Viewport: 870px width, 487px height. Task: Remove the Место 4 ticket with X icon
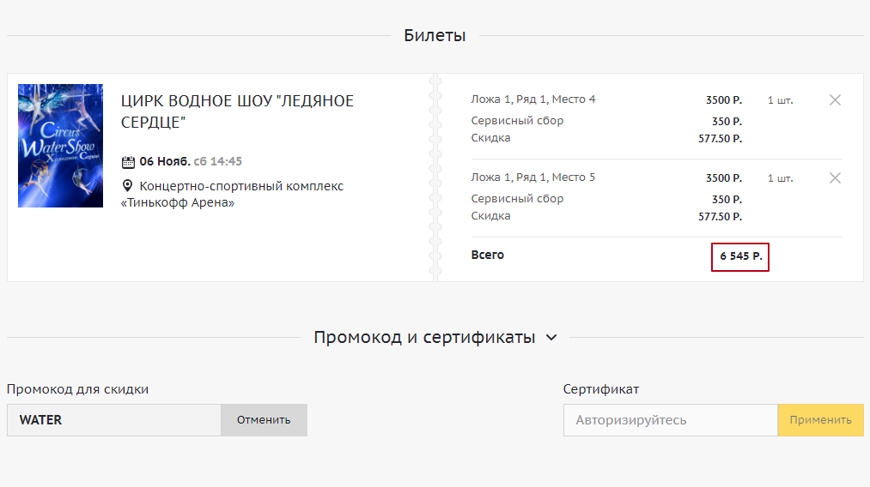tap(834, 99)
